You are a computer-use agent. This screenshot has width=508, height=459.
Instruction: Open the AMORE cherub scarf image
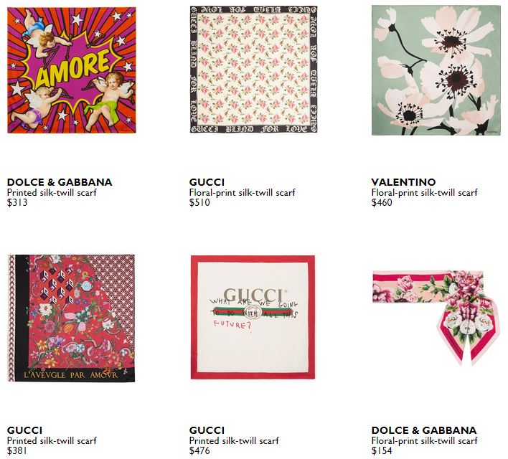pos(72,70)
